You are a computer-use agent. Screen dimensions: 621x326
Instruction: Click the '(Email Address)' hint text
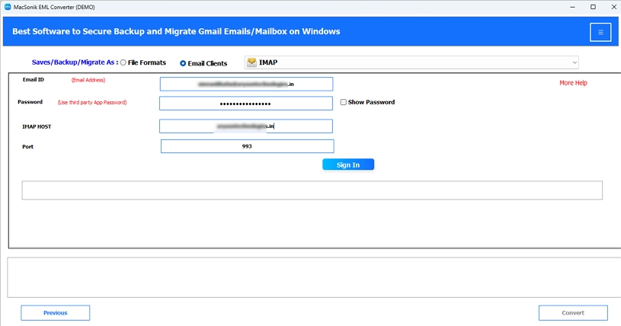pyautogui.click(x=88, y=80)
